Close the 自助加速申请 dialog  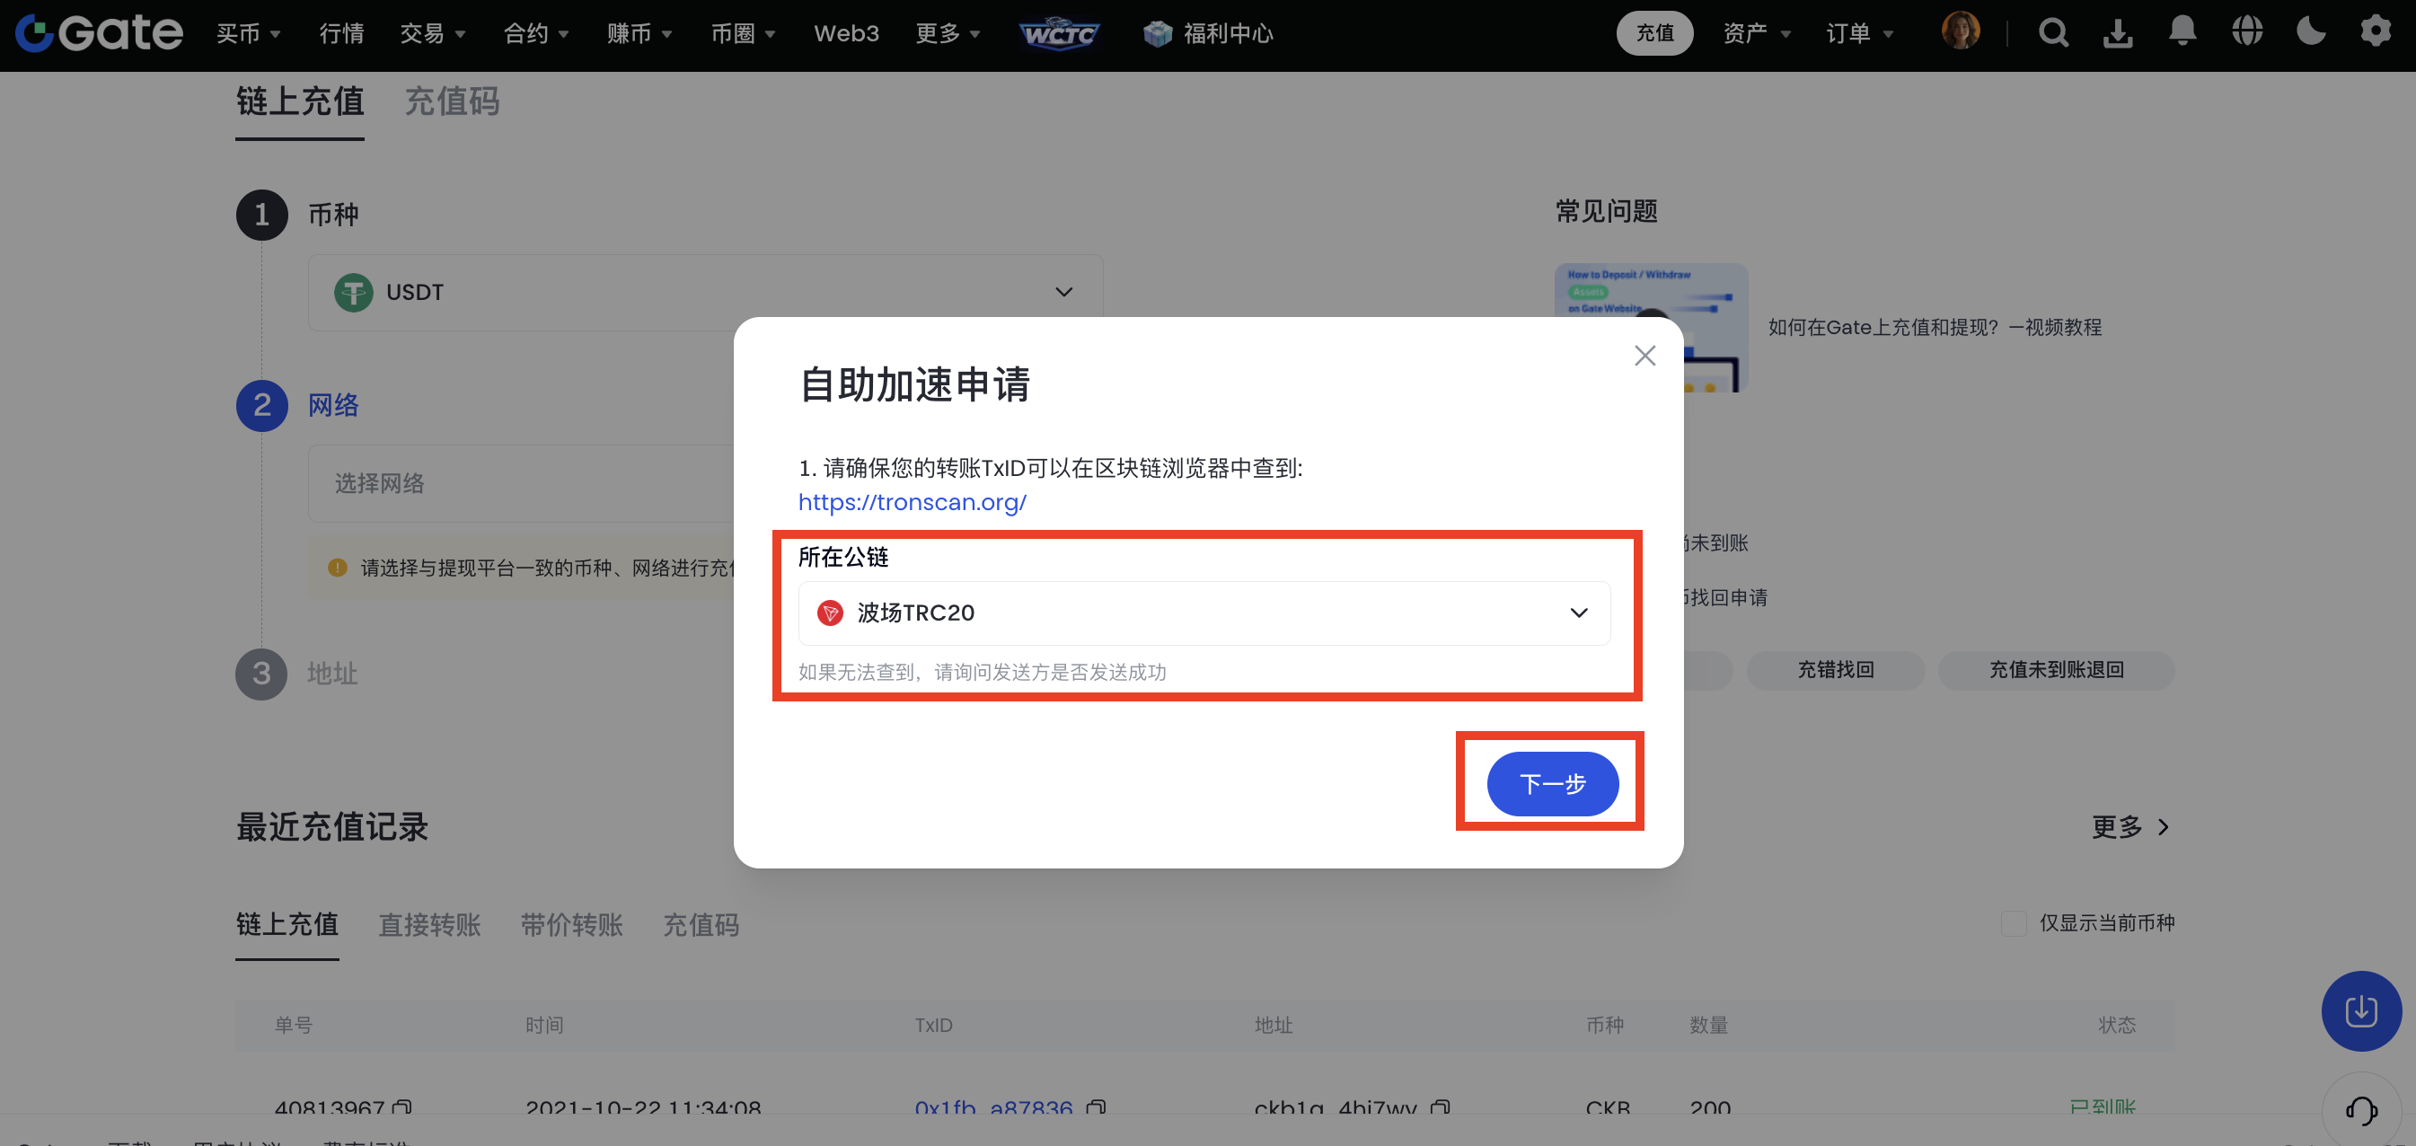point(1644,356)
